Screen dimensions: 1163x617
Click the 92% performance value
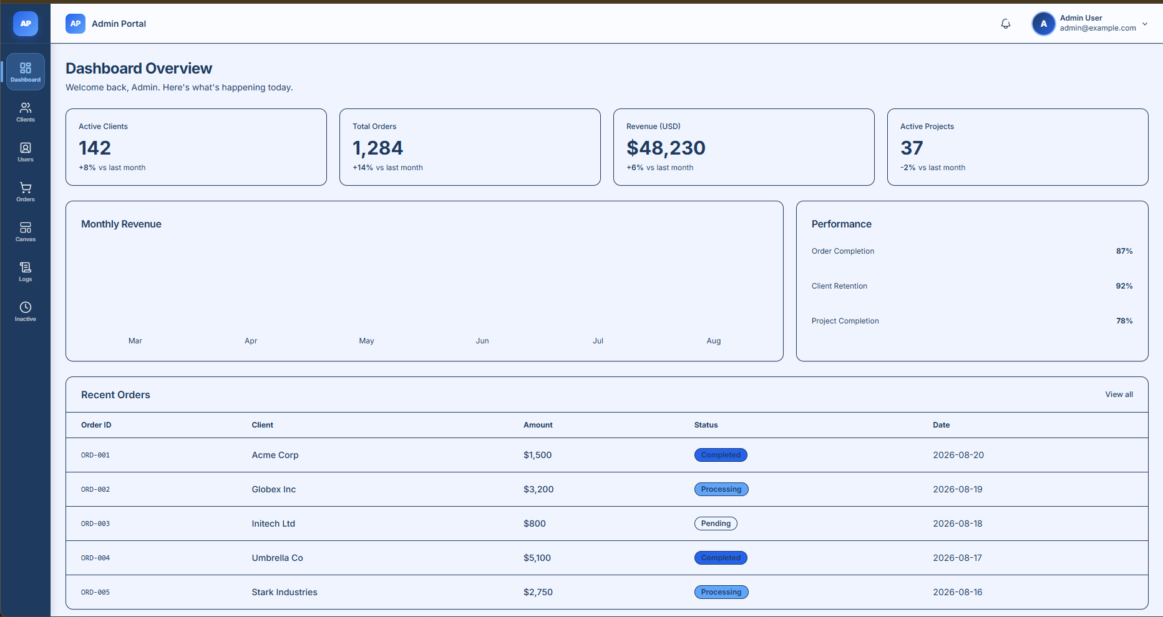[x=1124, y=286]
